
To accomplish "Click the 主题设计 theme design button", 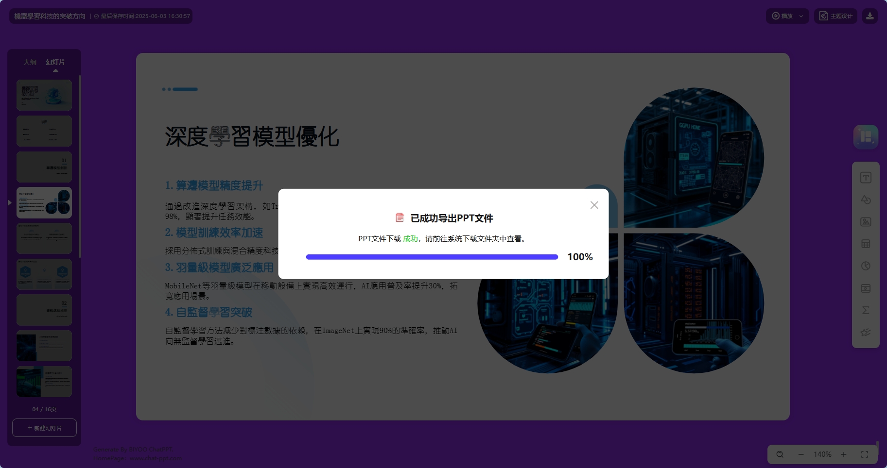I will click(x=835, y=16).
